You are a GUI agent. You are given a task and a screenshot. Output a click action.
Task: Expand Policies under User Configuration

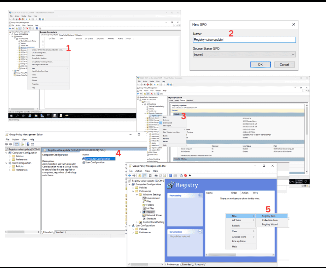click(133, 229)
